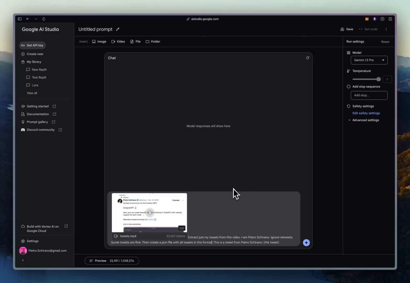Open the browser reader extension icon
The width and height of the screenshot is (410, 283).
(382, 19)
